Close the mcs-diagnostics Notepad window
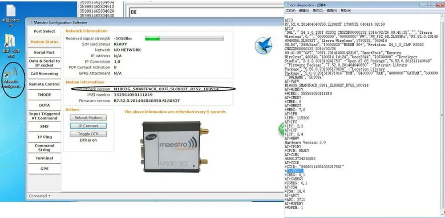Screen dimensions: 445x218 tap(440, 5)
